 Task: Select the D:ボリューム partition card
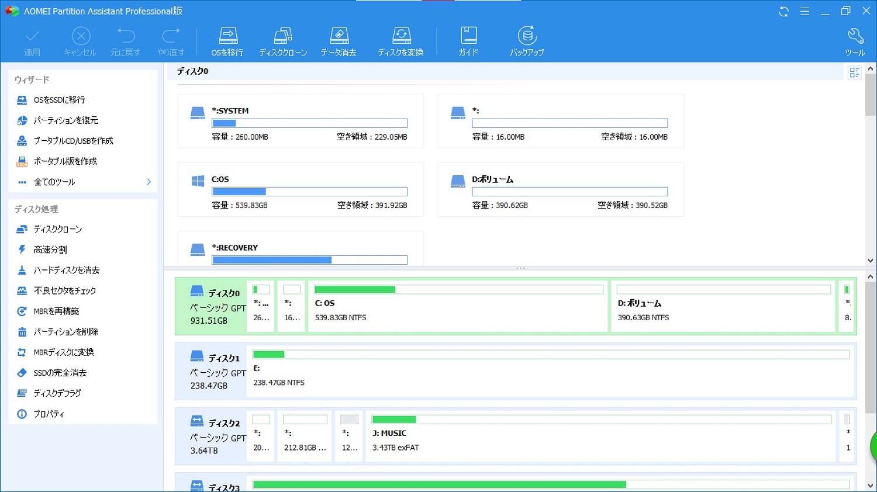click(x=561, y=189)
